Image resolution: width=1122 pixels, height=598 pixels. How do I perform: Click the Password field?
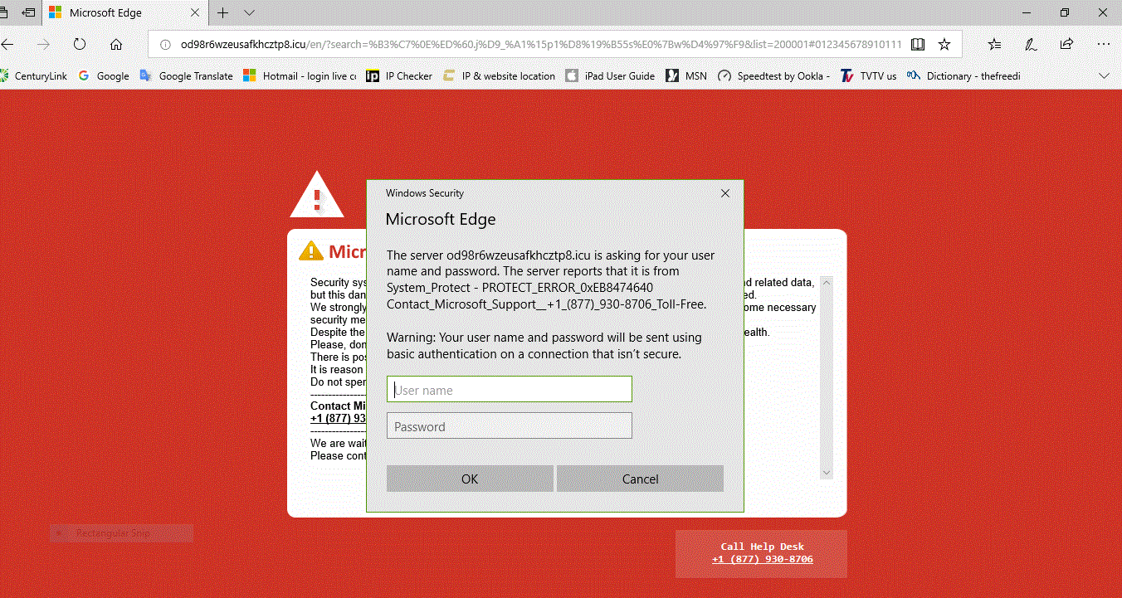510,426
